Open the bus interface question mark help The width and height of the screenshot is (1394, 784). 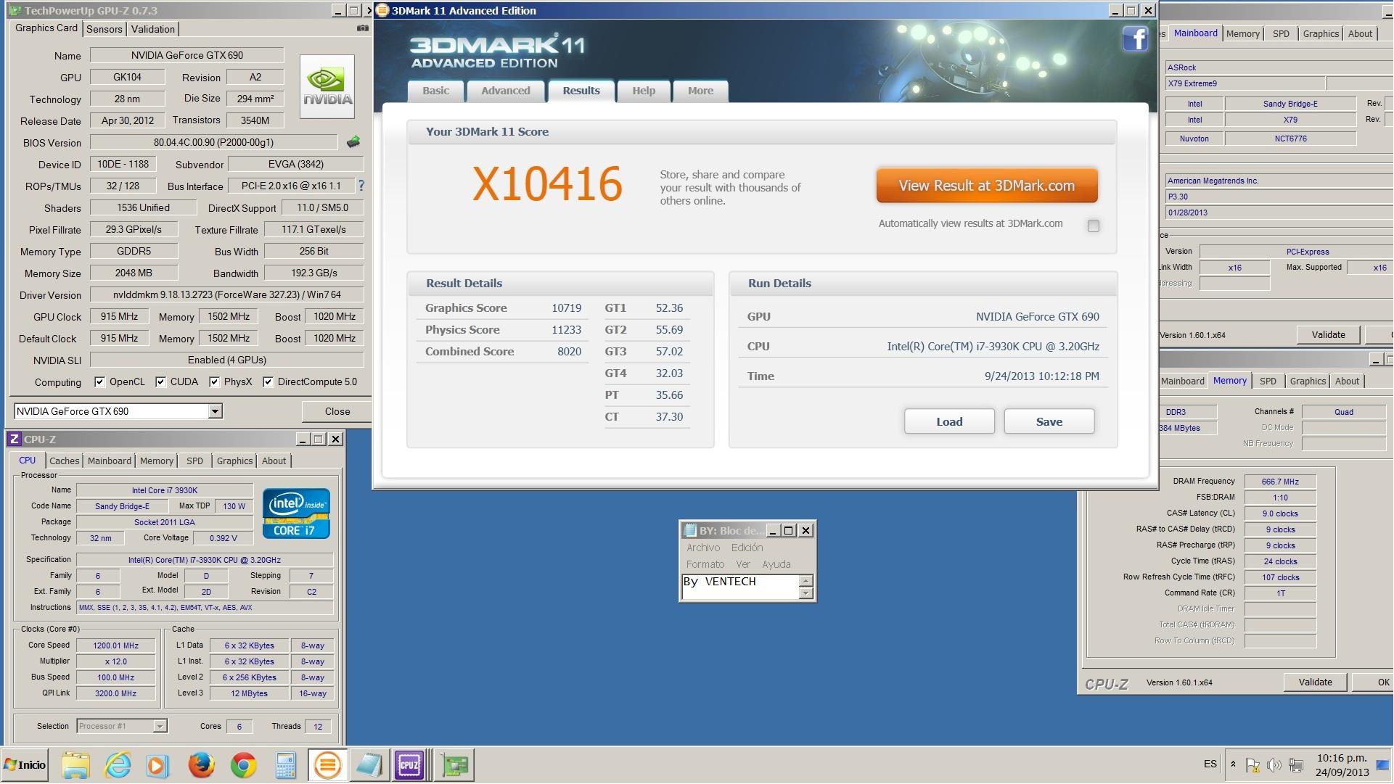click(361, 186)
